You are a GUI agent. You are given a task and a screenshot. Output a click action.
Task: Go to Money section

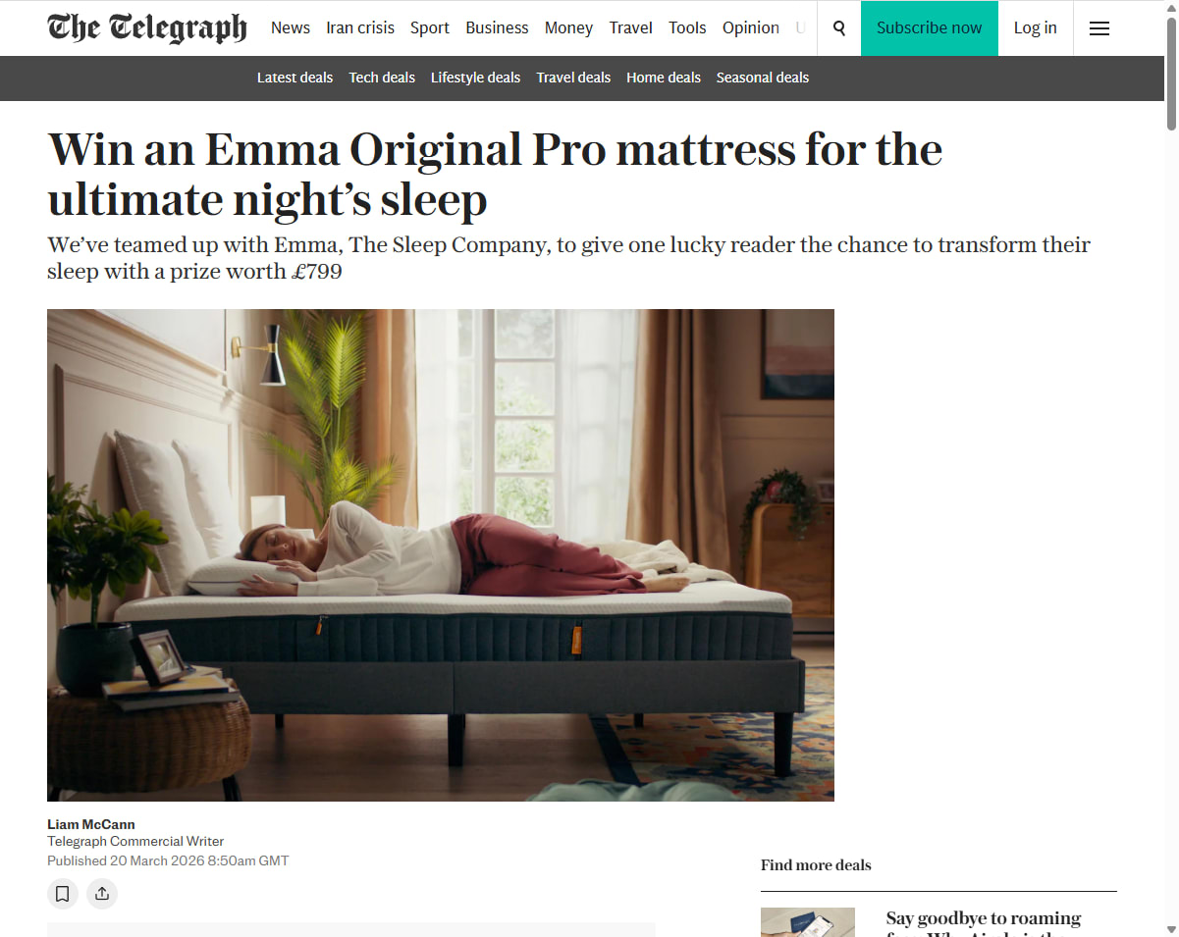(x=568, y=27)
